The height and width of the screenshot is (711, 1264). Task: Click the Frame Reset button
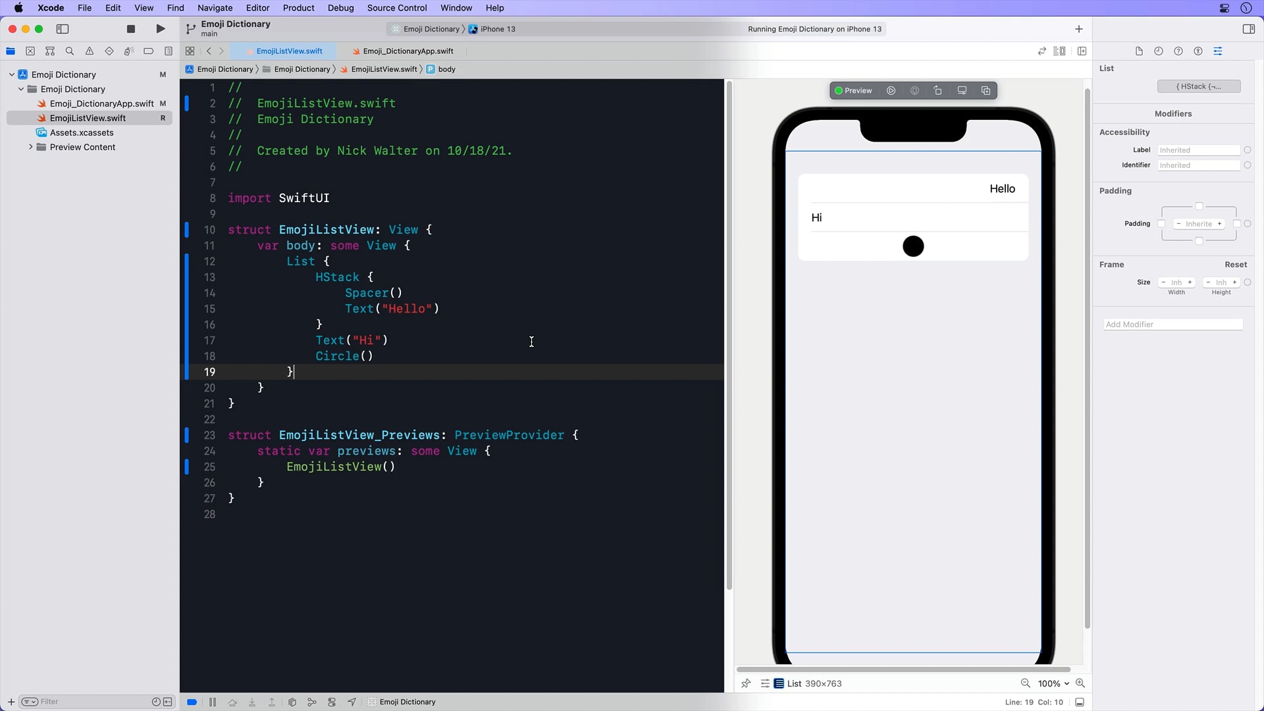pyautogui.click(x=1236, y=265)
